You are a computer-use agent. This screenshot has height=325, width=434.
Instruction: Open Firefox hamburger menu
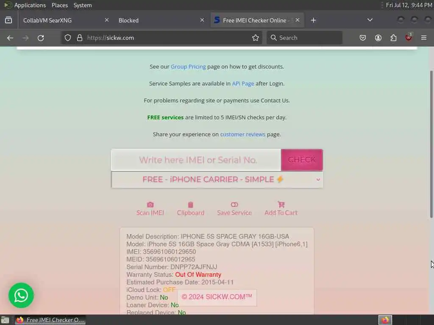point(424,38)
